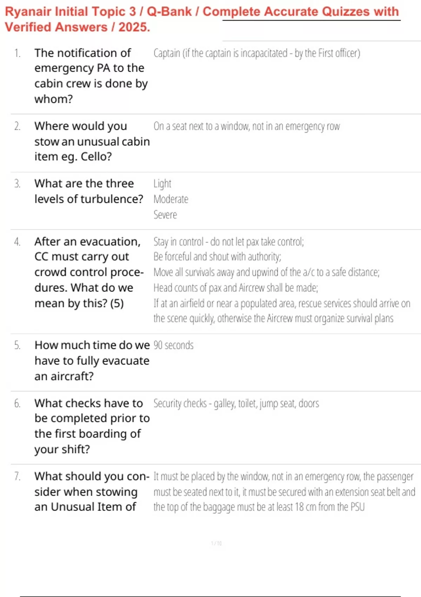Select question 1 about emergency PA notification
421x597 pixels.
[91, 76]
